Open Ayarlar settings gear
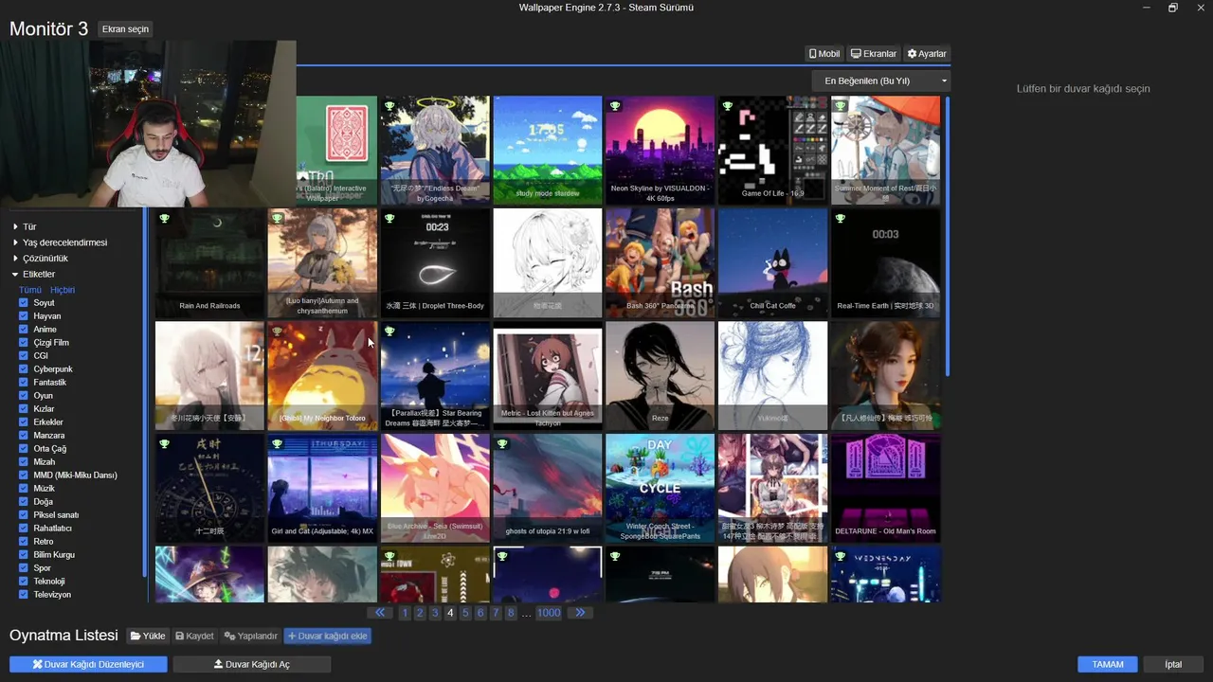Image resolution: width=1213 pixels, height=682 pixels. coord(927,54)
